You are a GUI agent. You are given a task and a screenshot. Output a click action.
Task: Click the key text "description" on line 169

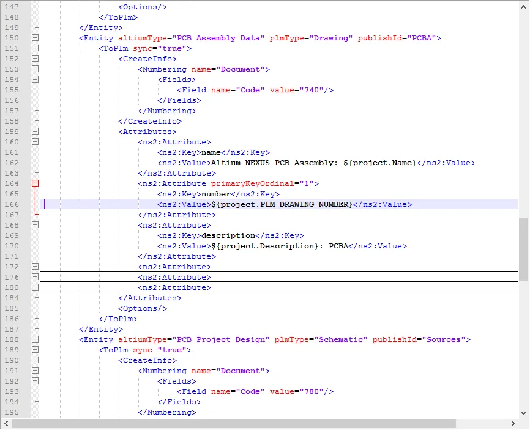tap(228, 235)
